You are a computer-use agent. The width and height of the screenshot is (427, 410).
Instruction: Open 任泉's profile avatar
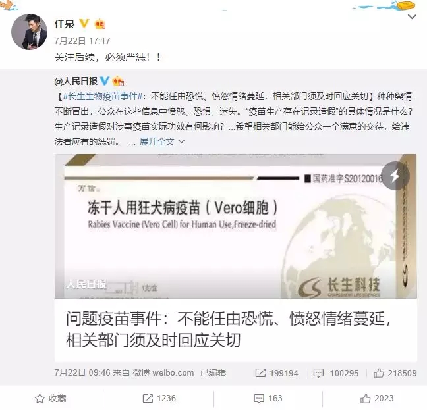pyautogui.click(x=29, y=32)
